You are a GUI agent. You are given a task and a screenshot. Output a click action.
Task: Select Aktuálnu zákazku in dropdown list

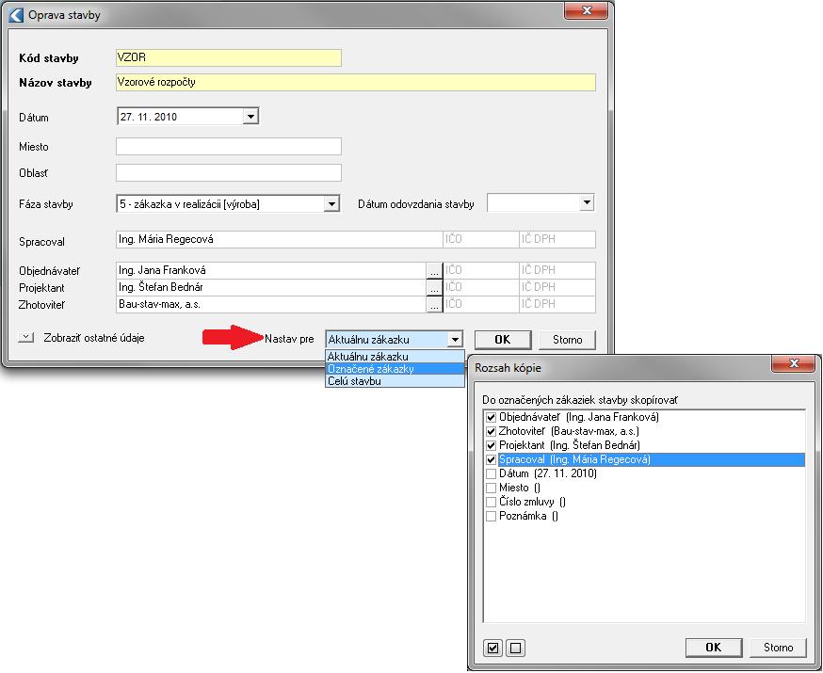395,357
